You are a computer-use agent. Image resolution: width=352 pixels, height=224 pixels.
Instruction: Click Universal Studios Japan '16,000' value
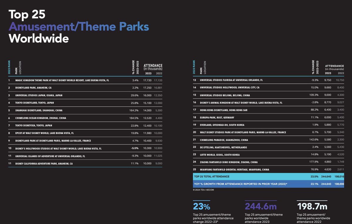(x=147, y=95)
